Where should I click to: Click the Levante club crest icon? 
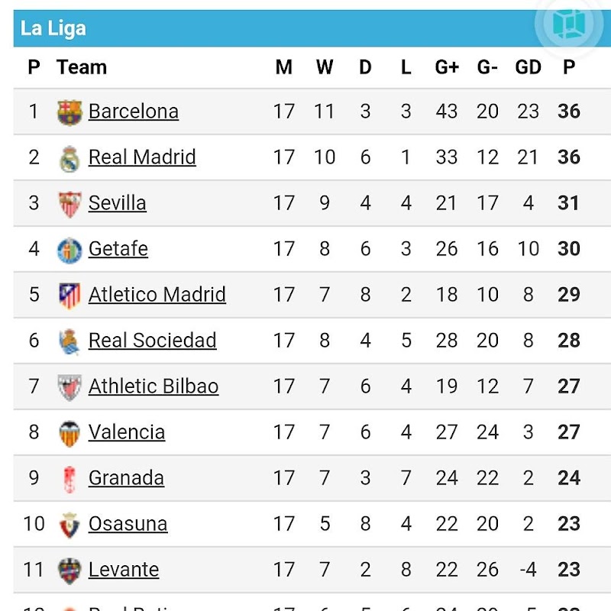click(x=70, y=571)
